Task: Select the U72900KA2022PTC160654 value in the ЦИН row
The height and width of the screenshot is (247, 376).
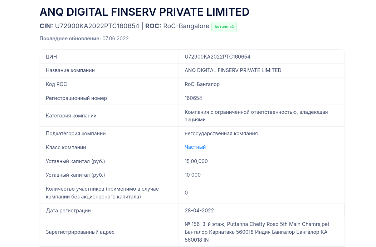Action: point(217,56)
